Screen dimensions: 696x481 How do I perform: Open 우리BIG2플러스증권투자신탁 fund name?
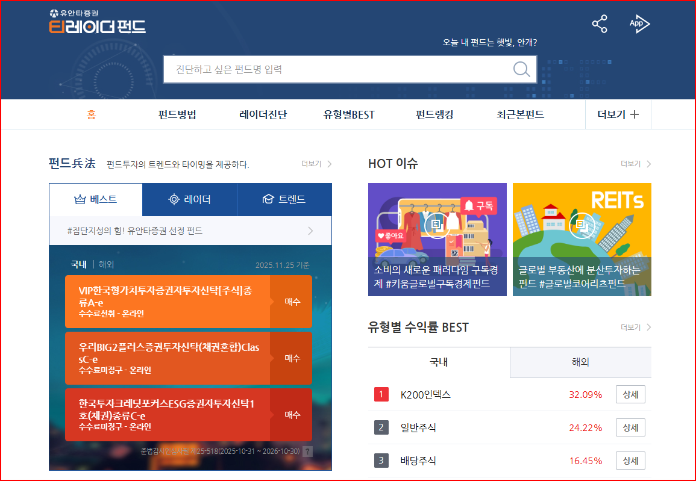click(169, 353)
